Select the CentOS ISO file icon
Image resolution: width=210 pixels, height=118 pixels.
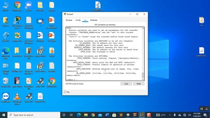coord(201,52)
